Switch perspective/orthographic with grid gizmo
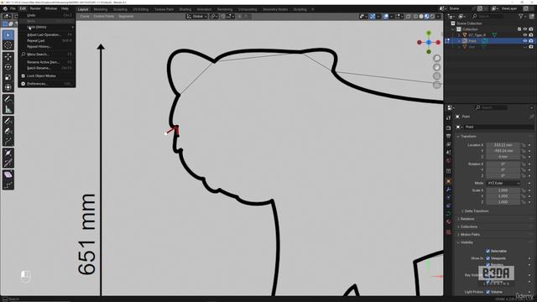The width and height of the screenshot is (537, 302). pos(436,85)
